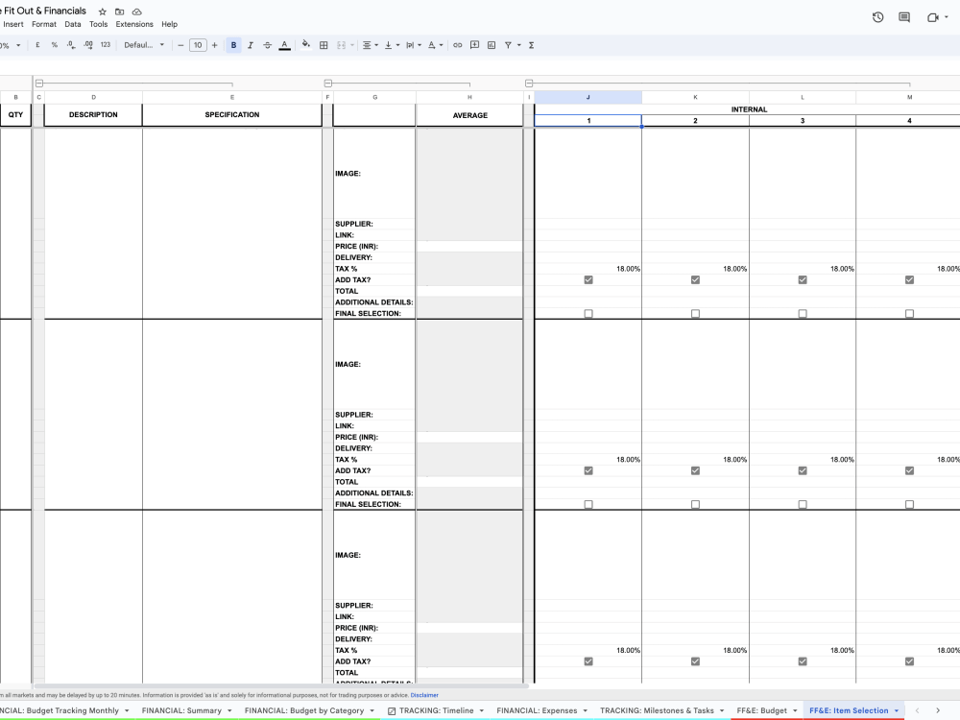Open the fill color picker
Image resolution: width=960 pixels, height=720 pixels.
304,44
